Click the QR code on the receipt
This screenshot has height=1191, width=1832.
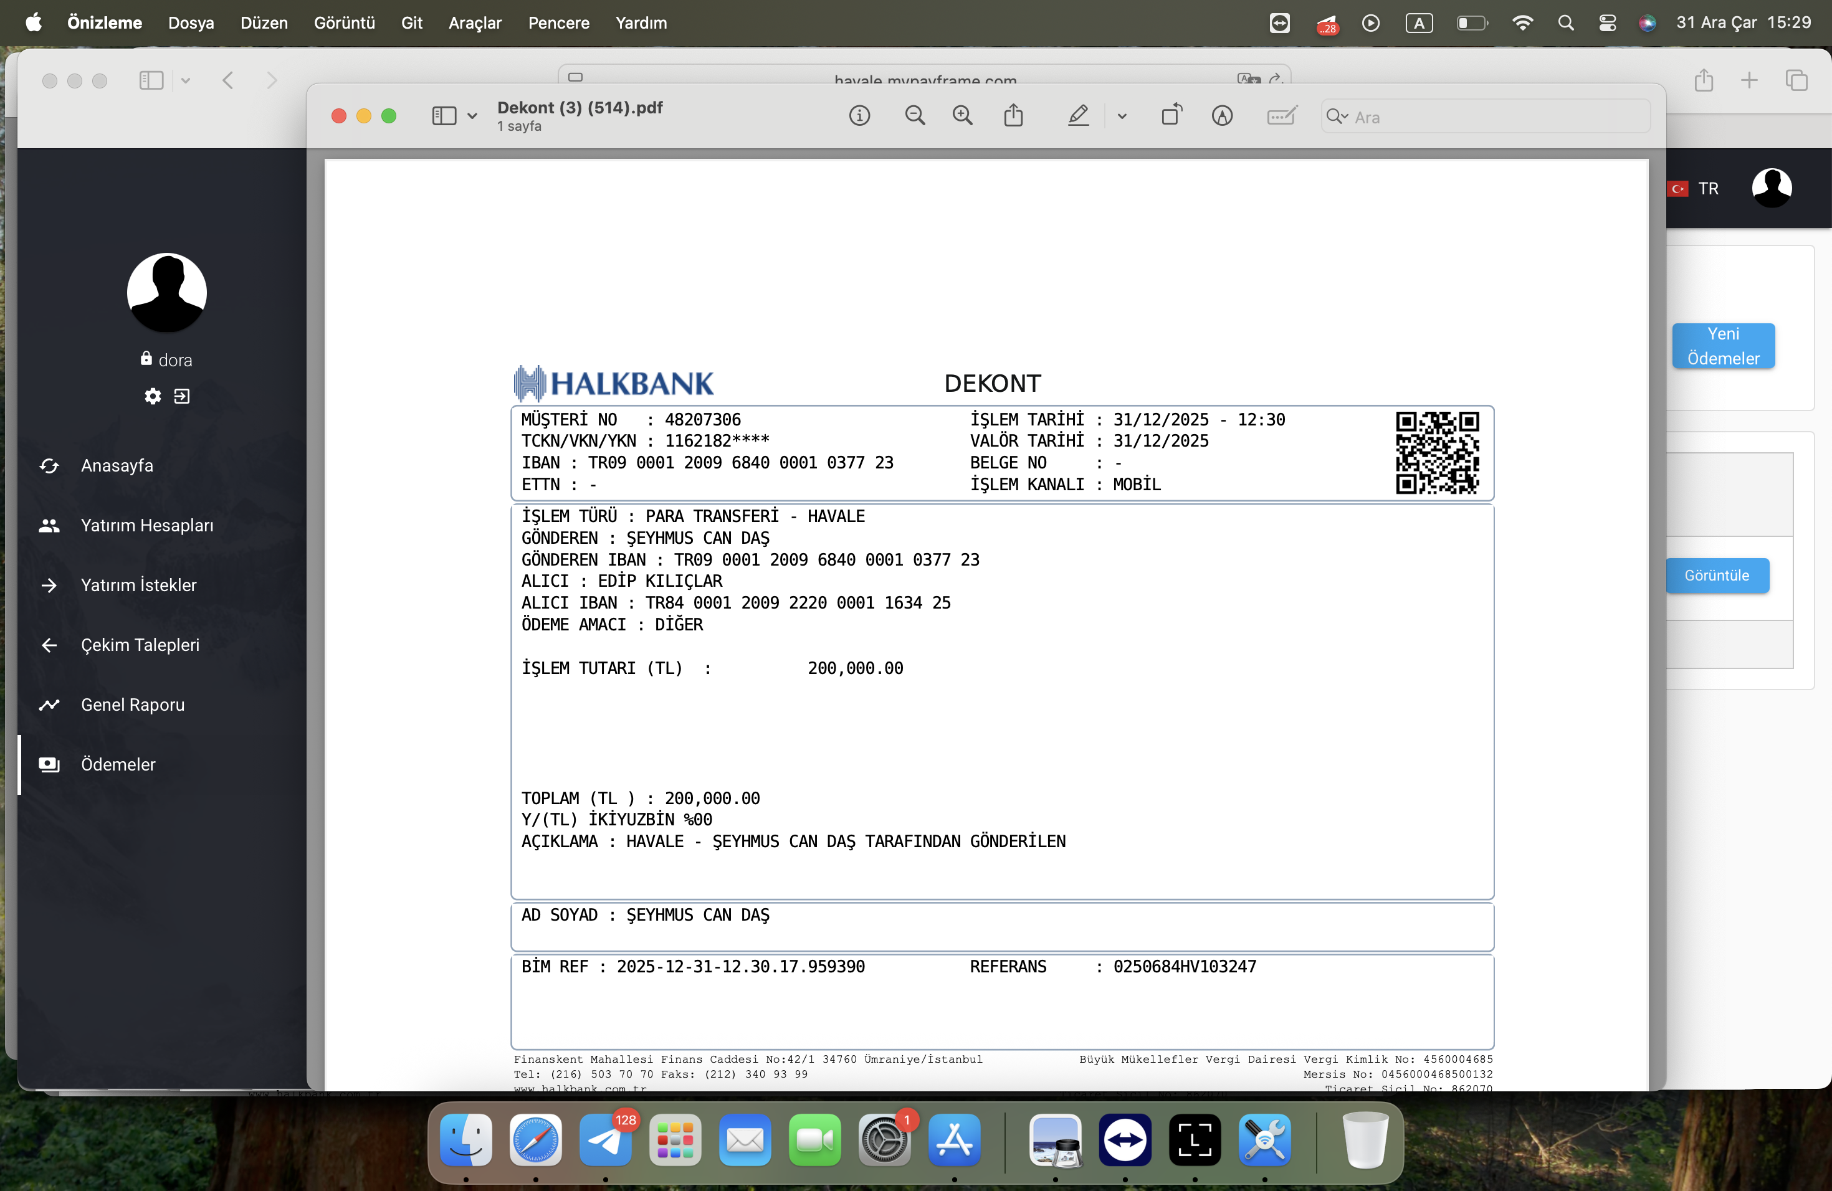1437,452
